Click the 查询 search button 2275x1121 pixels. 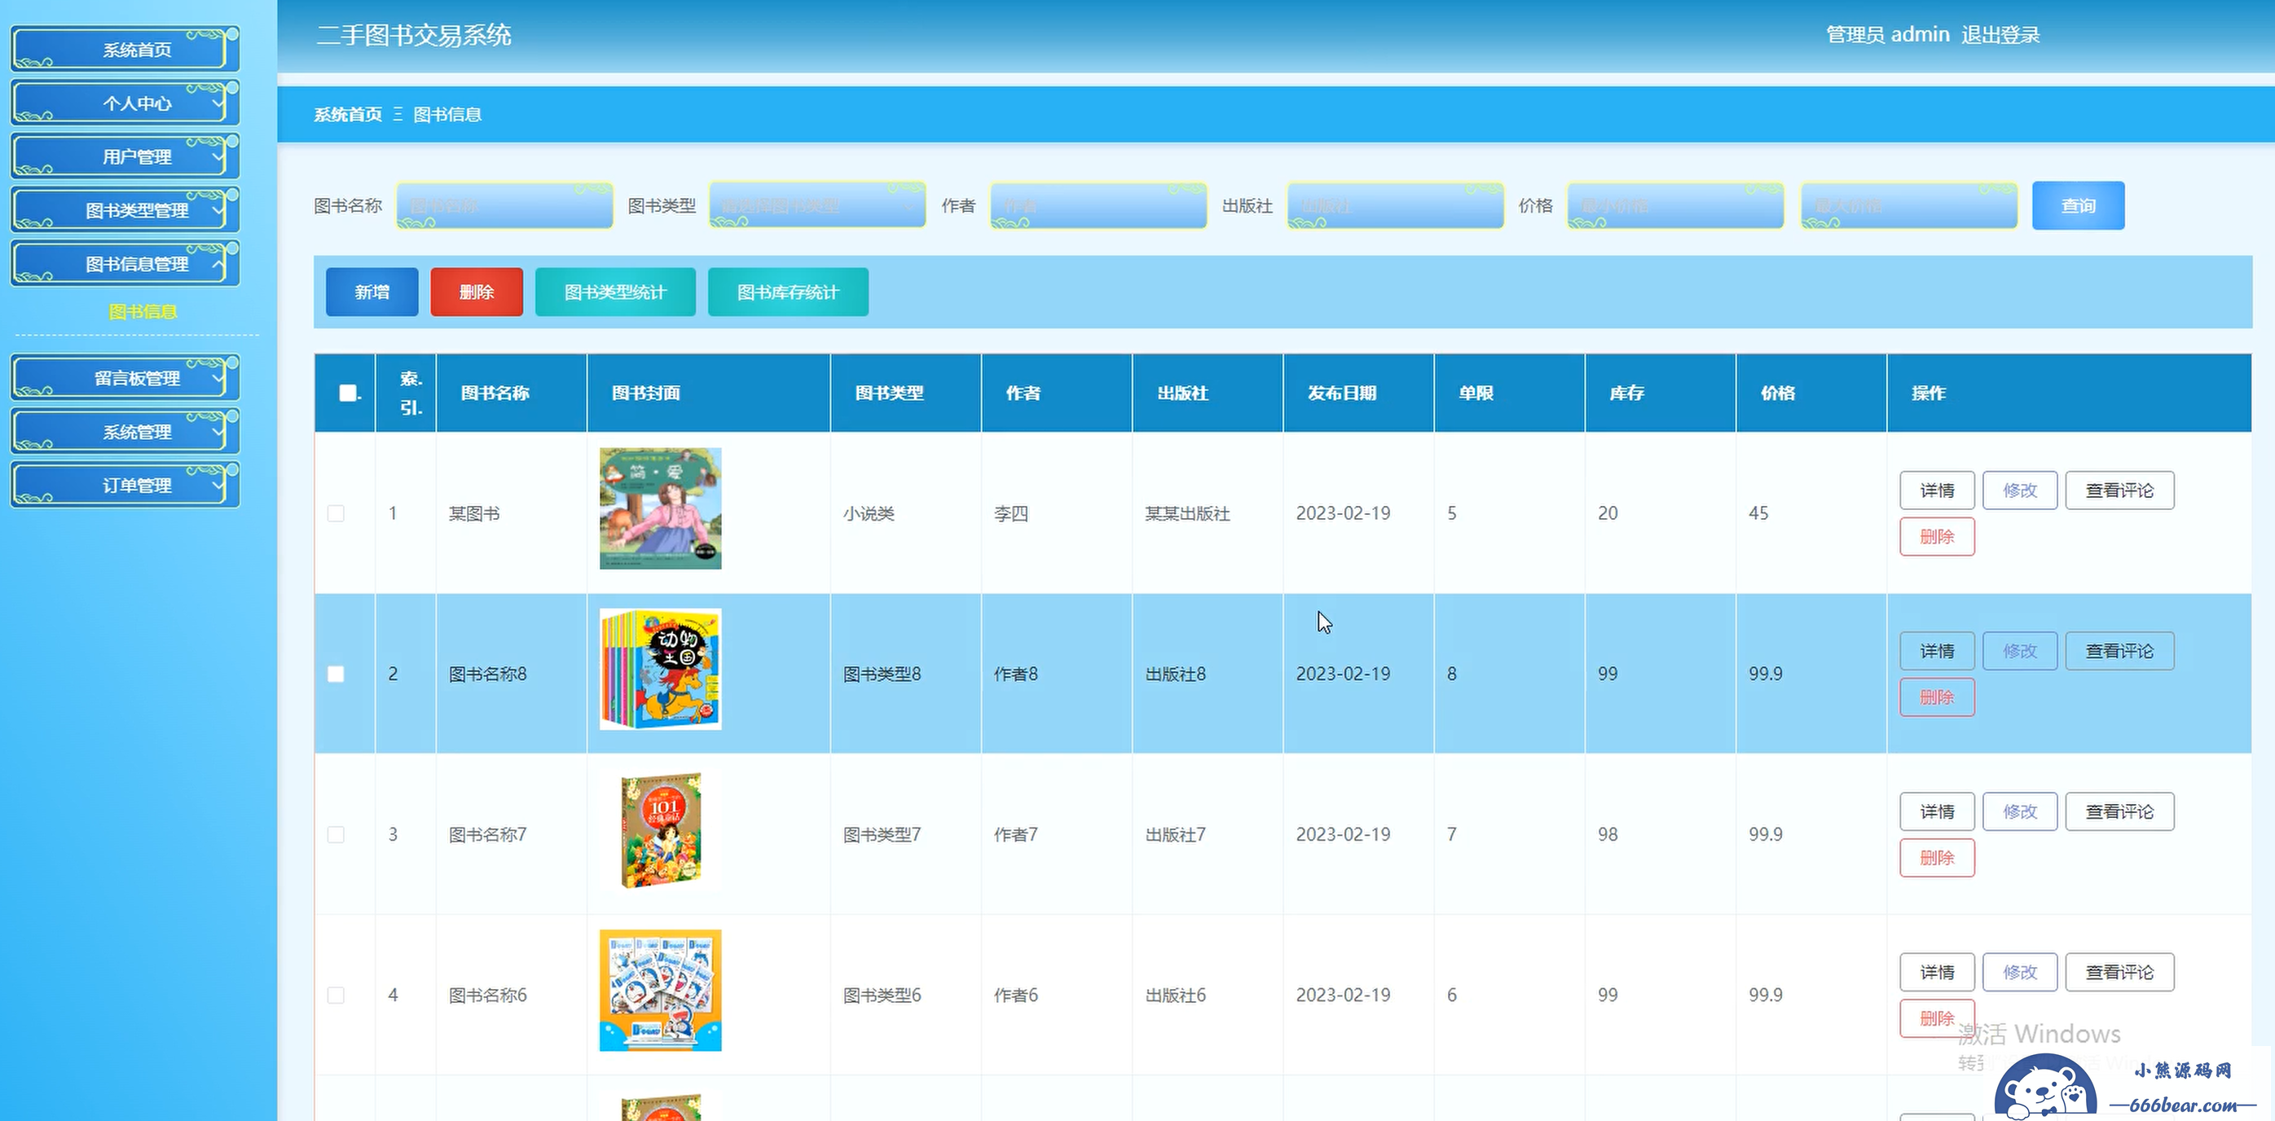tap(2078, 205)
